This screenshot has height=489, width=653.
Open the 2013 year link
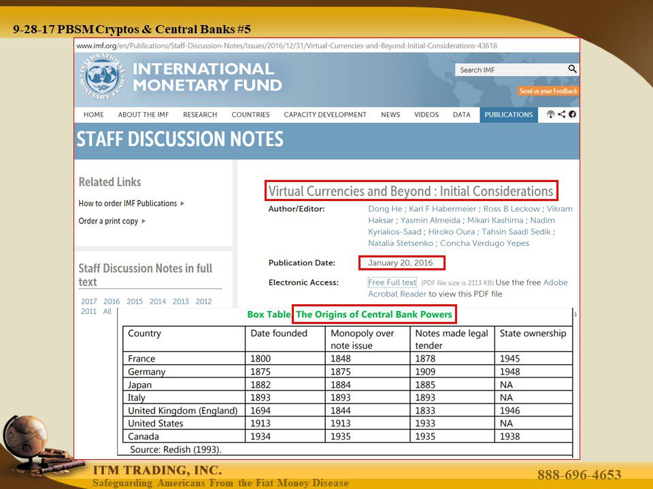(181, 302)
